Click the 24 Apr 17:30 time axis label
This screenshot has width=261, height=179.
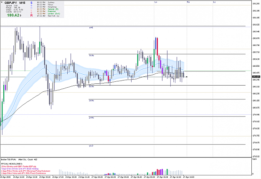[58, 177]
